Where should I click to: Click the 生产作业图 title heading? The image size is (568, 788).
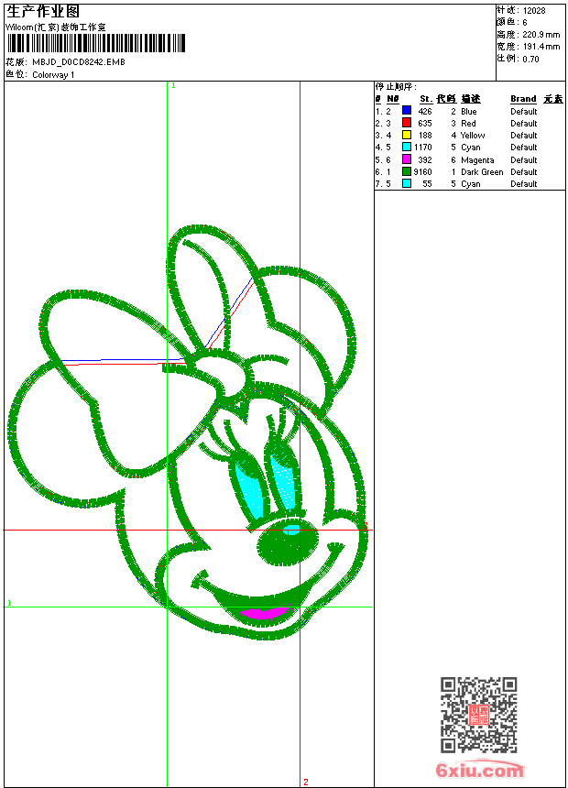coord(43,11)
